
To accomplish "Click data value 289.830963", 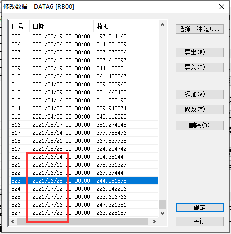I will point(111,84).
